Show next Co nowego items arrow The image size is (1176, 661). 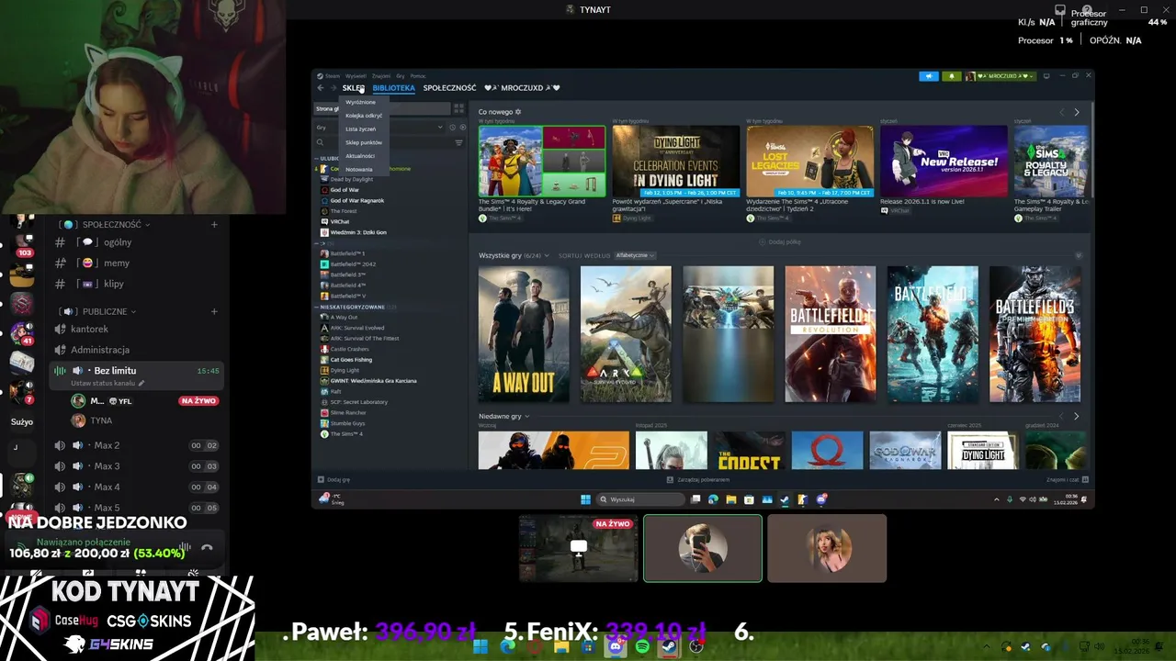click(x=1077, y=112)
